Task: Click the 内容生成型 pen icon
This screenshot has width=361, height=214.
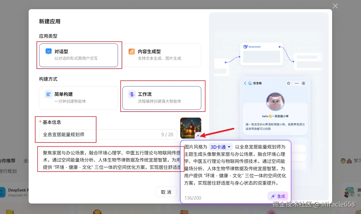Action: pos(132,51)
